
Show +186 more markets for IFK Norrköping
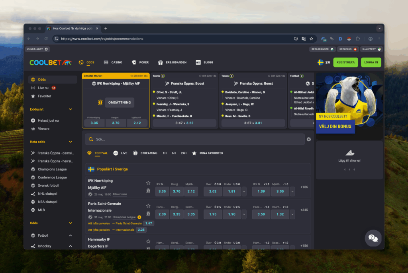pyautogui.click(x=304, y=187)
